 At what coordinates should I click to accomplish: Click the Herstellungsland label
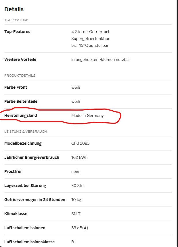20,115
